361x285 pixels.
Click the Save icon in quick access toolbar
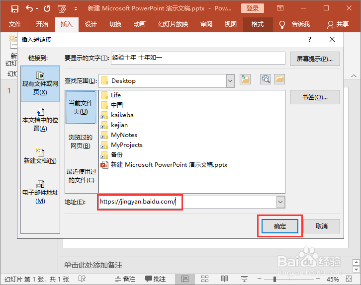(15, 9)
